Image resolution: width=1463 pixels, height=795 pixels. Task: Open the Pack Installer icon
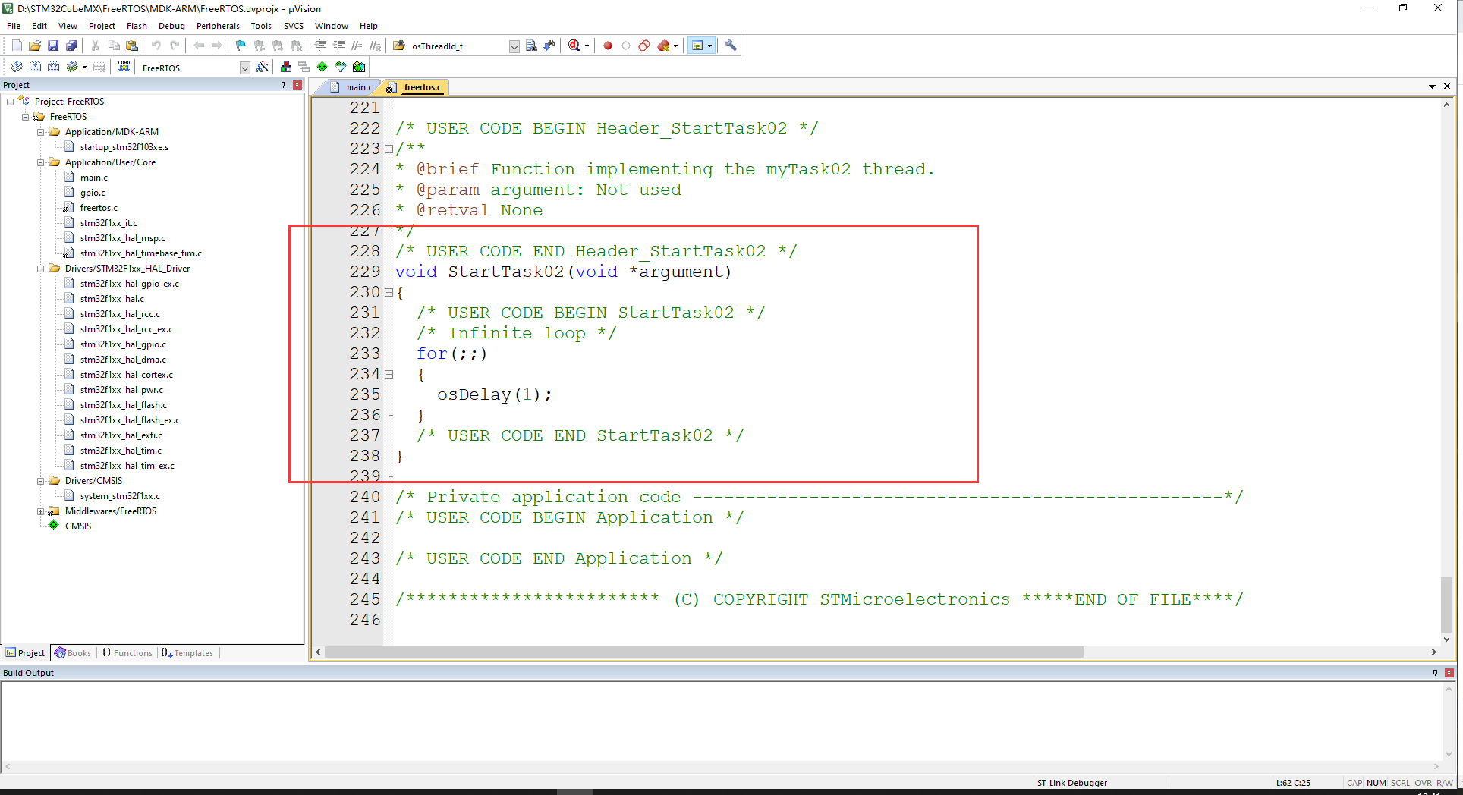(x=359, y=67)
